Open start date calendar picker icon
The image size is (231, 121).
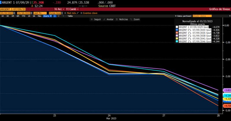pos(14,13)
